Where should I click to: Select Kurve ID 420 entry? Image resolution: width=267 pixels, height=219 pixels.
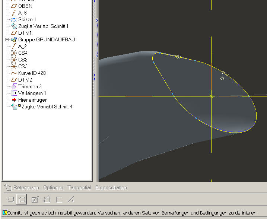pyautogui.click(x=32, y=73)
